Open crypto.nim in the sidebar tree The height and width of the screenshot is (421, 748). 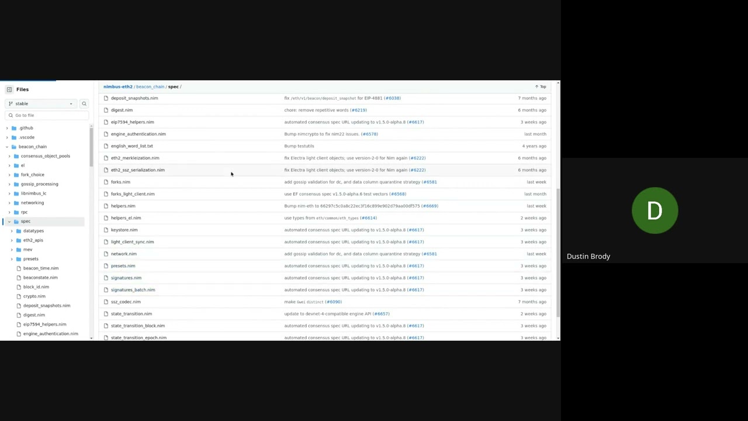pos(34,296)
